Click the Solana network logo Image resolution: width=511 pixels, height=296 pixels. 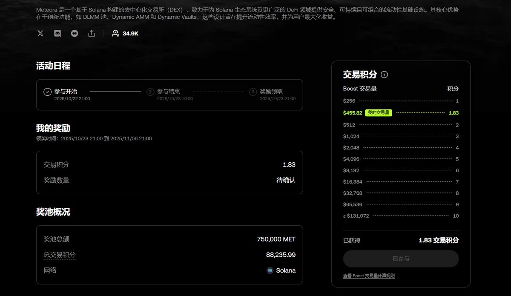point(270,270)
